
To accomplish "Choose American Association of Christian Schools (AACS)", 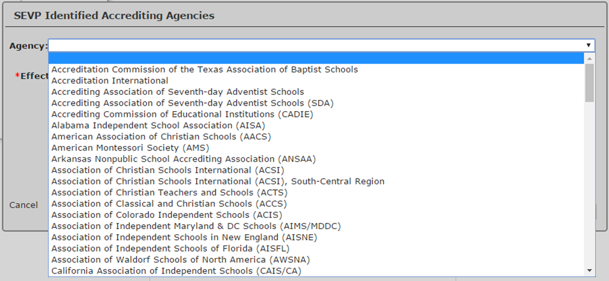I will (x=161, y=137).
